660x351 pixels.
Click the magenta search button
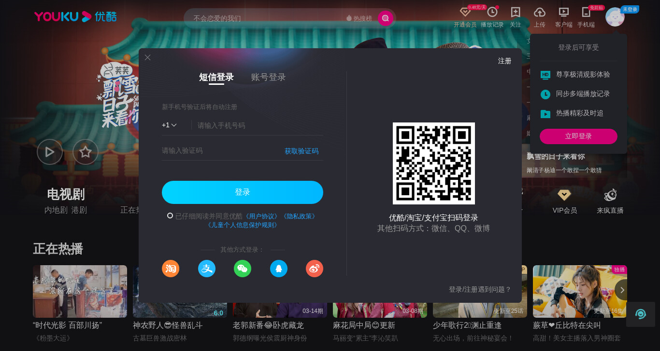pos(386,18)
